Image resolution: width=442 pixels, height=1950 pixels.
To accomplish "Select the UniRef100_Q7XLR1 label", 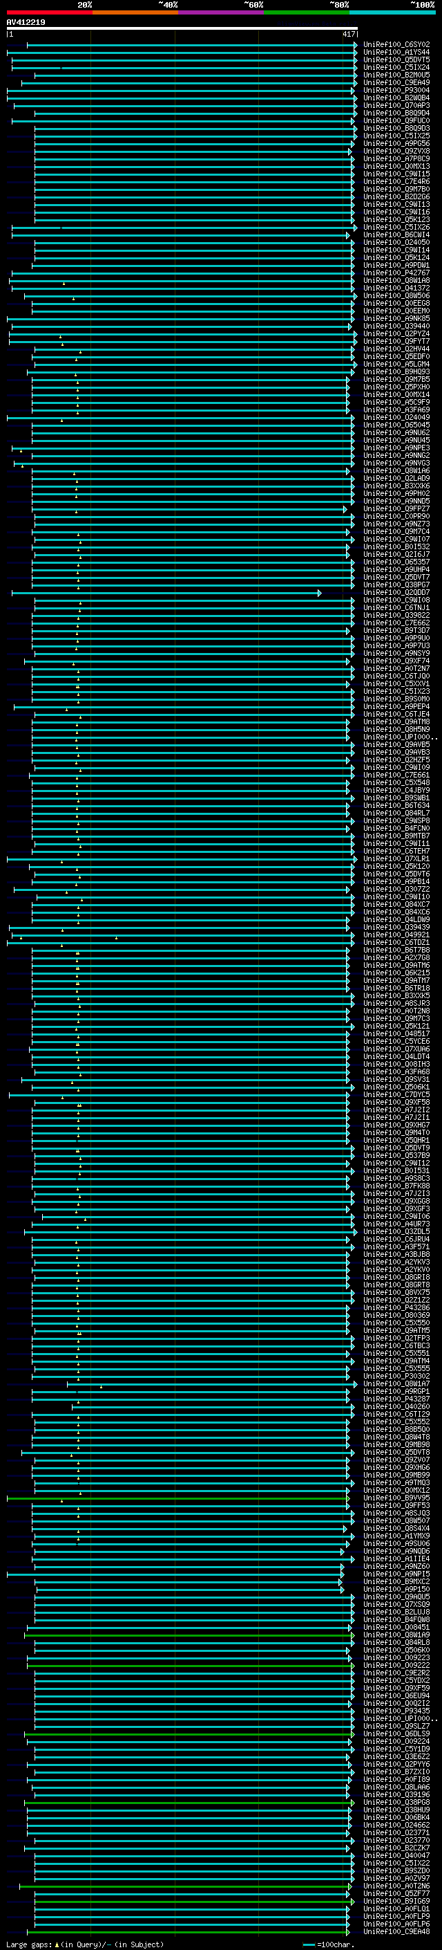I will (396, 859).
